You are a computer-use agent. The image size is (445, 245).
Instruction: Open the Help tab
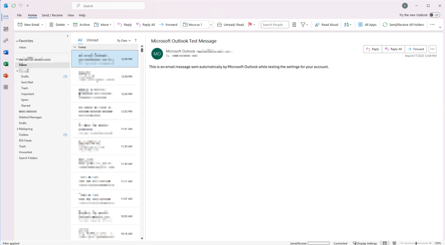tap(82, 15)
